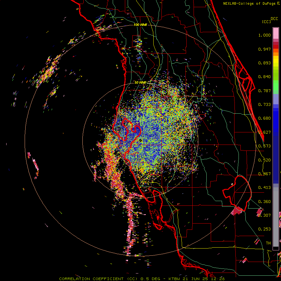Click the NEXLAB-College of DuPage label
The width and height of the screenshot is (281, 281).
pos(250,3)
